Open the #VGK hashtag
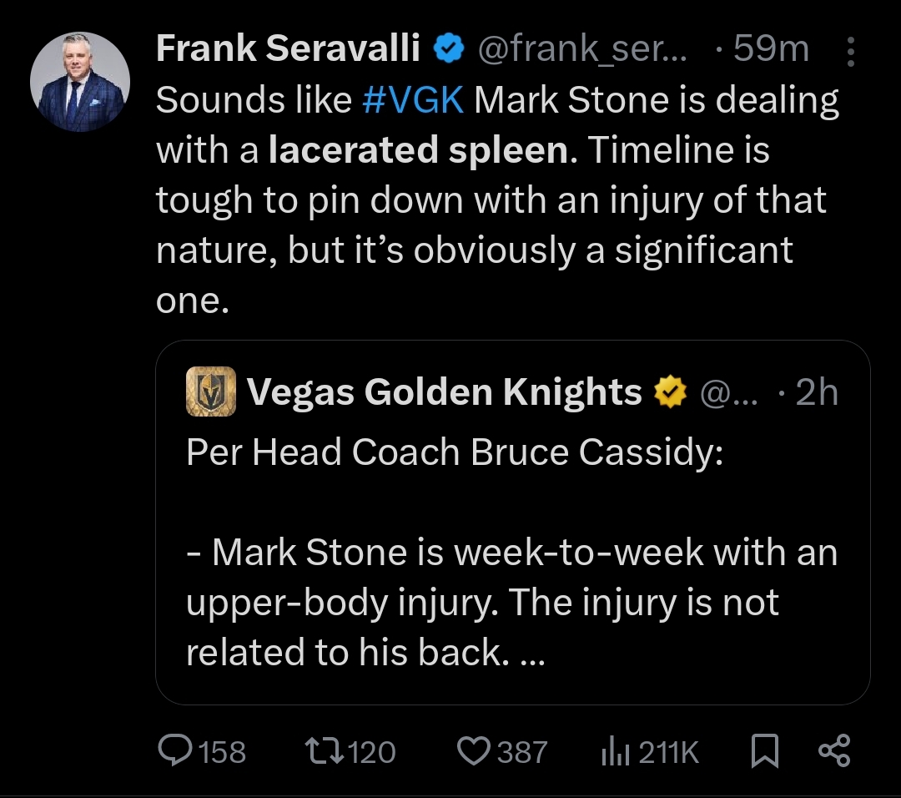 pos(413,100)
